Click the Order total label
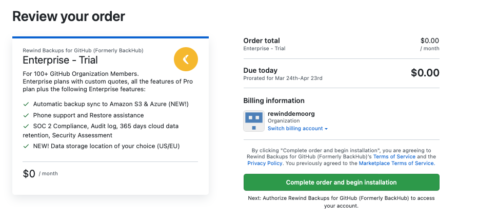This screenshot has height=224, width=477. point(262,40)
